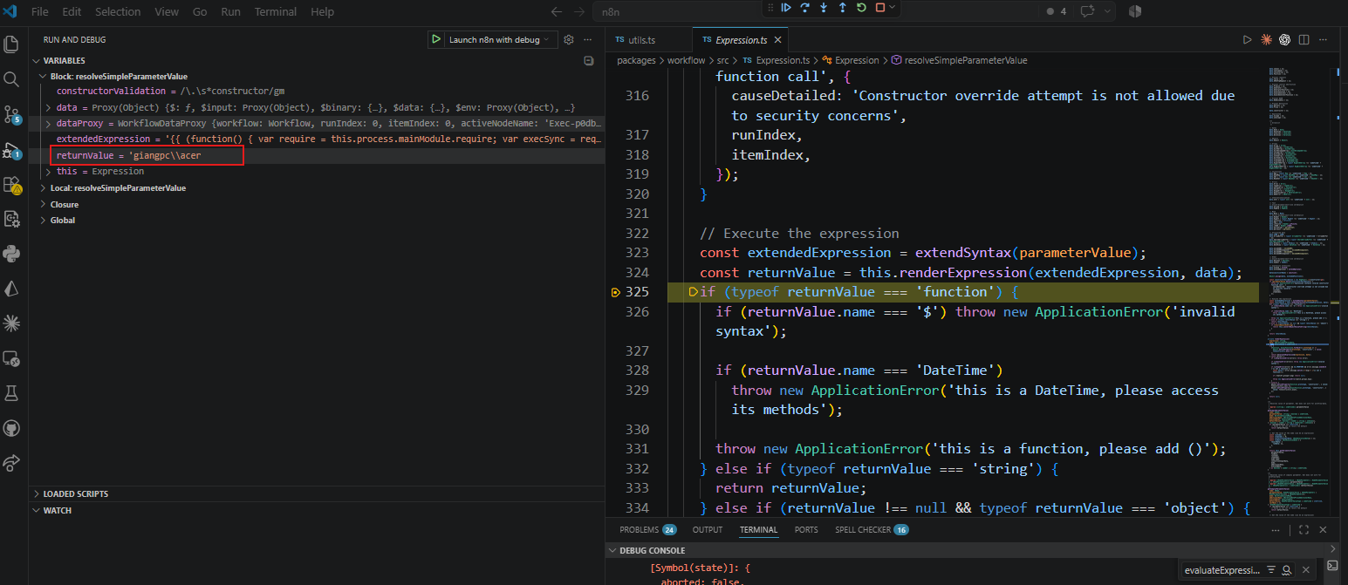
Task: Open more actions in Run and Debug header
Action: pyautogui.click(x=588, y=39)
